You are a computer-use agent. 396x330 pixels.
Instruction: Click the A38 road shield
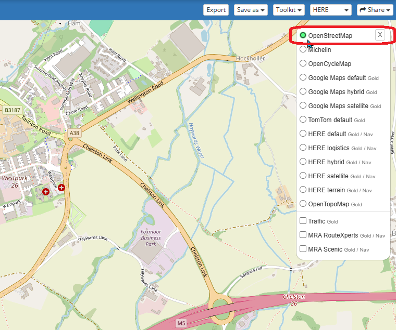point(74,133)
